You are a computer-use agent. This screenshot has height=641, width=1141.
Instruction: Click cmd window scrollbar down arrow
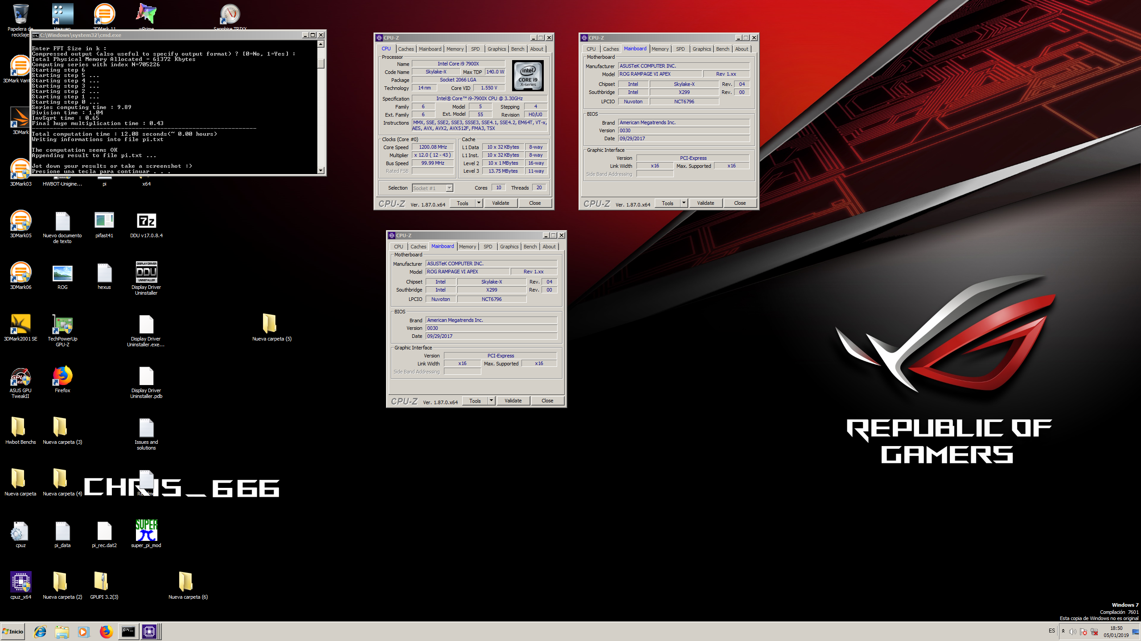(x=320, y=170)
